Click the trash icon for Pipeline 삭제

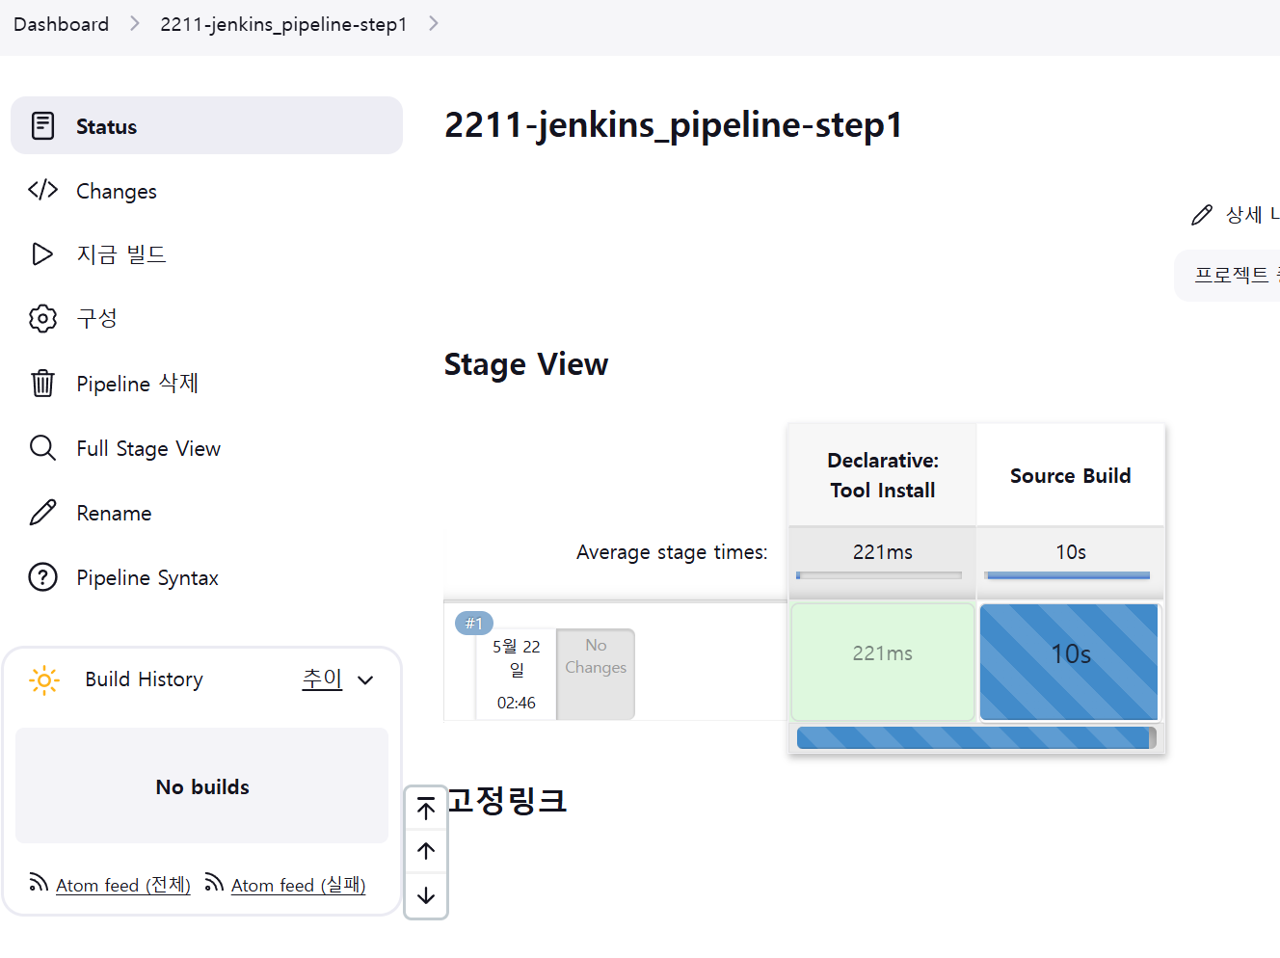(43, 383)
